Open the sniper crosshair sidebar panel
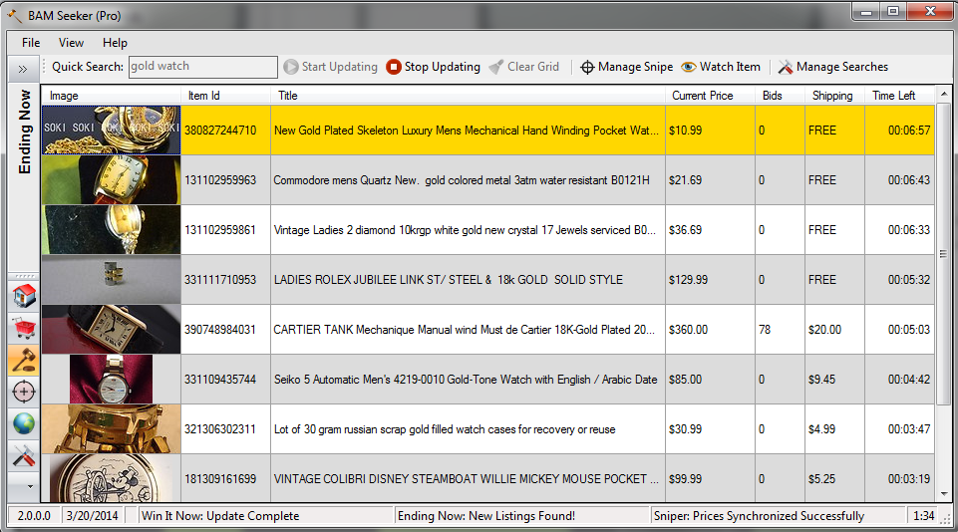958x532 pixels. click(x=23, y=392)
